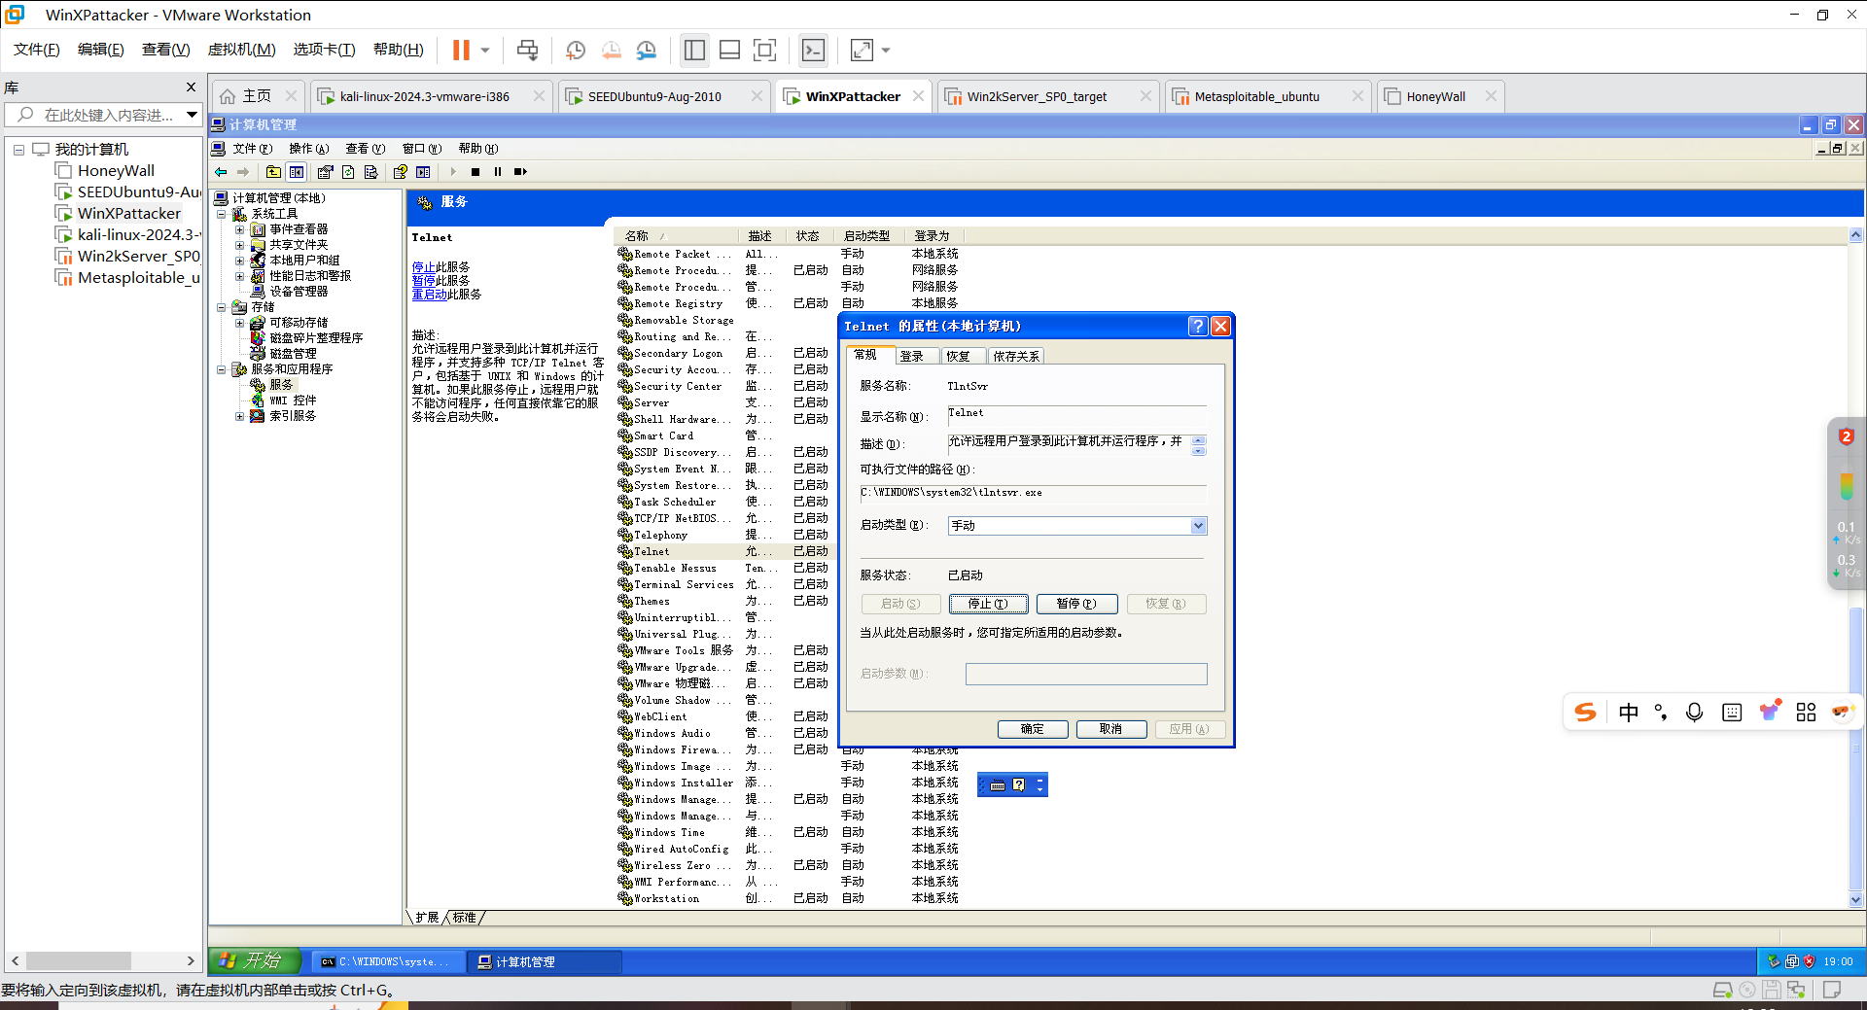The width and height of the screenshot is (1867, 1010).
Task: Expand the 性能日志和警报 tree node
Action: click(239, 276)
